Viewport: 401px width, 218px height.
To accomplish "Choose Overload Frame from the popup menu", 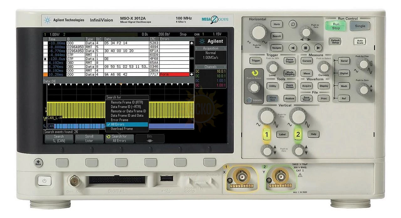I will click(122, 129).
